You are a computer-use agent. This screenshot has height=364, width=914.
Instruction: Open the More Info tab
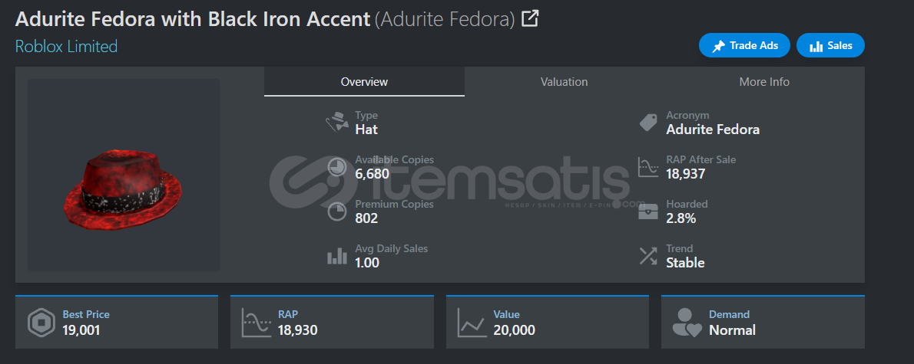coord(763,82)
